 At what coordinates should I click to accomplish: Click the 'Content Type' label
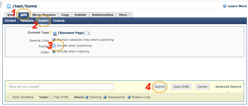[38, 32]
